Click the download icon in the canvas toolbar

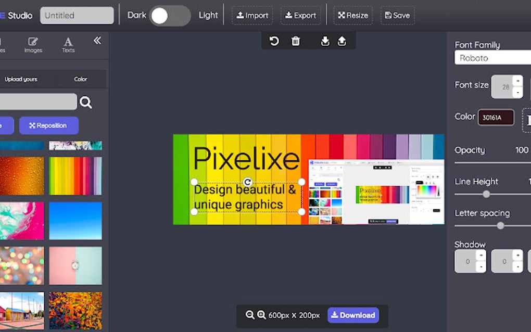(325, 41)
